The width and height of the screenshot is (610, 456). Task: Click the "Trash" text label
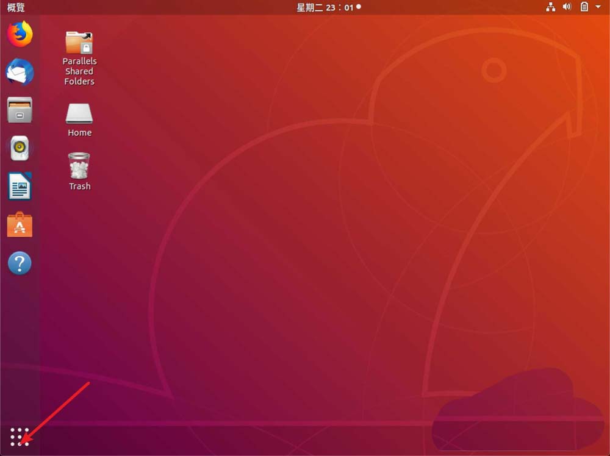click(79, 187)
